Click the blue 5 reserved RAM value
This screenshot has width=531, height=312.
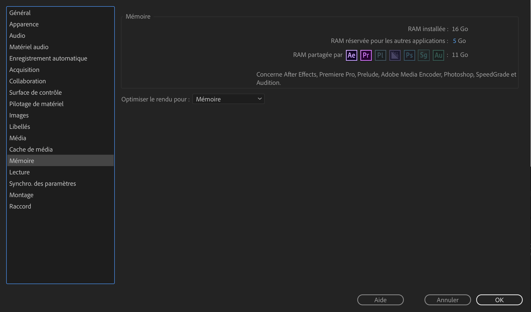tap(454, 41)
